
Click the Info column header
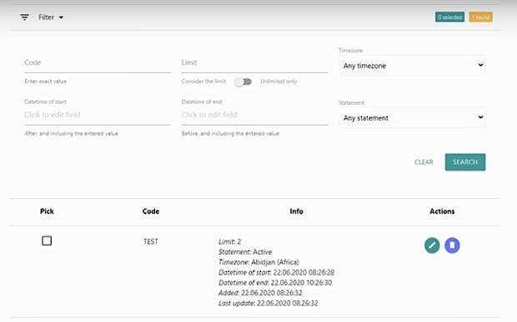click(x=296, y=211)
